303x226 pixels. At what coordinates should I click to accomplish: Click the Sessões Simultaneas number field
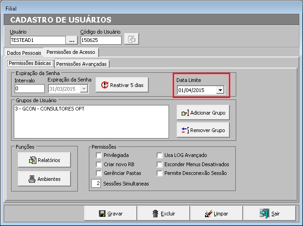pos(96,184)
